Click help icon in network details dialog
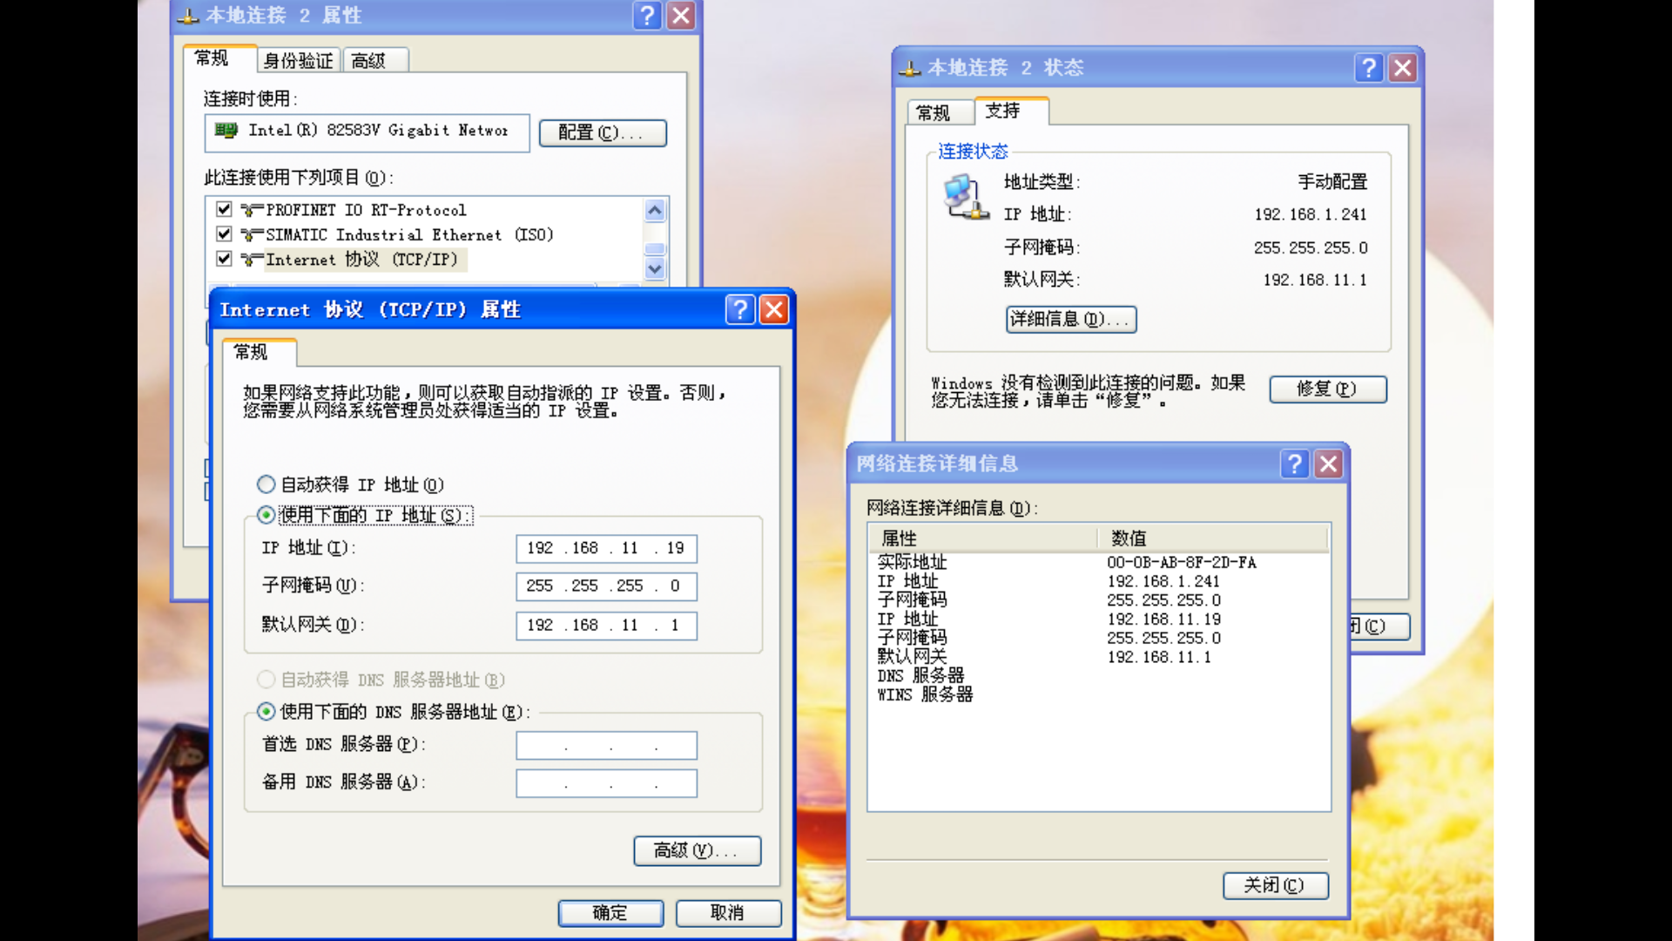1672x941 pixels. coord(1294,464)
